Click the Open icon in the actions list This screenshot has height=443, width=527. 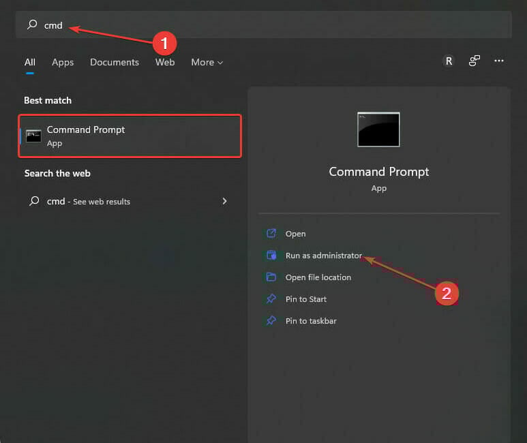click(x=271, y=234)
